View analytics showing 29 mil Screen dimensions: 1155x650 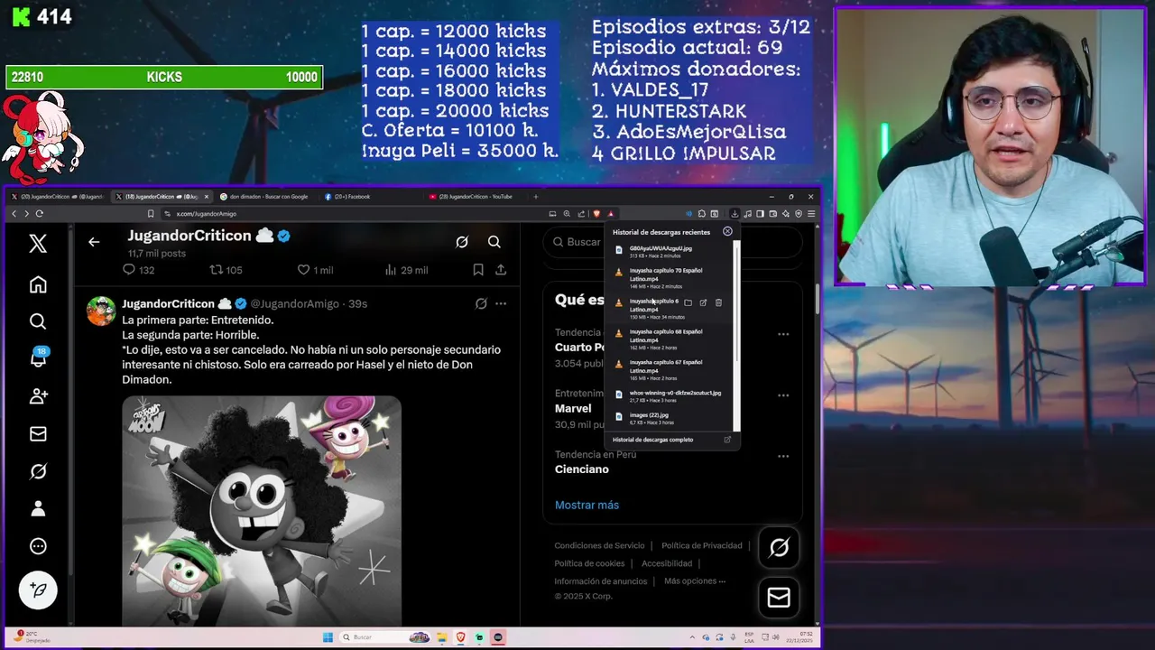point(406,270)
